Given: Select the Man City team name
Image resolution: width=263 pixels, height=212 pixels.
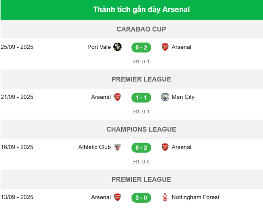Looking at the screenshot, I should (x=183, y=97).
